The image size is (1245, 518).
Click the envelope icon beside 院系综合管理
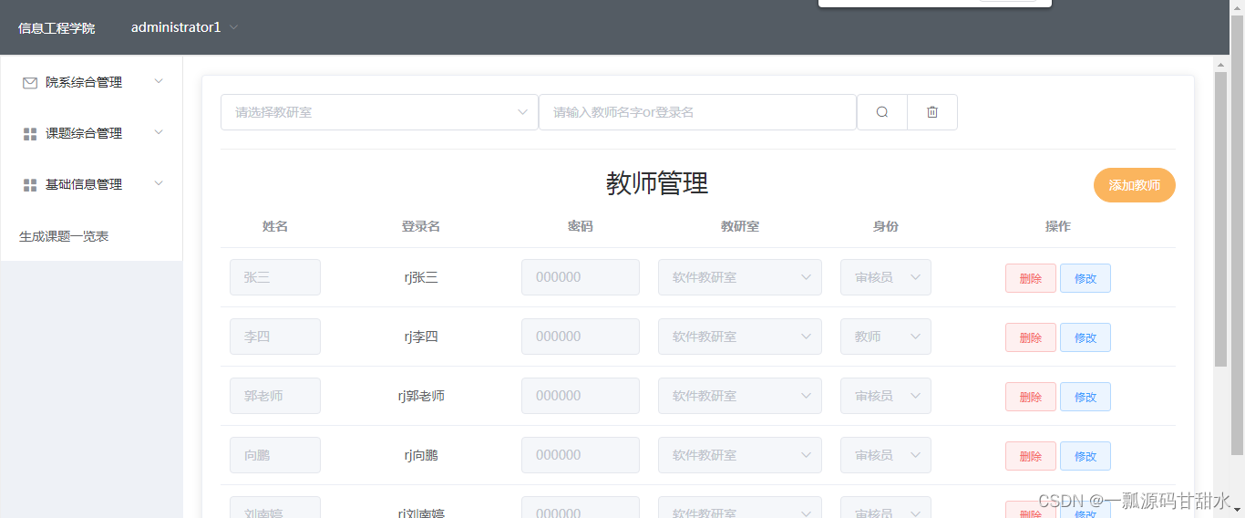tap(30, 83)
